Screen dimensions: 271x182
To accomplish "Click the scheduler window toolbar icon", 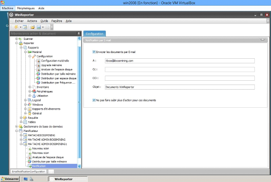I will pos(25,27).
